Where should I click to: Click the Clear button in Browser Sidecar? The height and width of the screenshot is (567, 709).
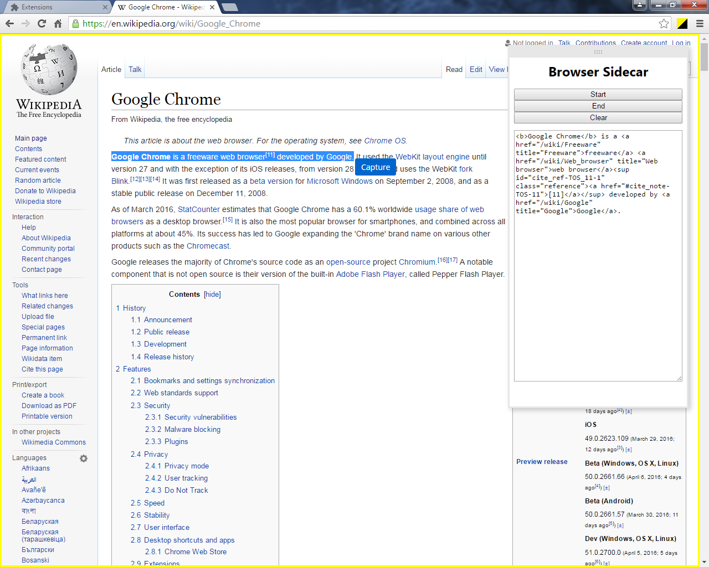pyautogui.click(x=598, y=117)
